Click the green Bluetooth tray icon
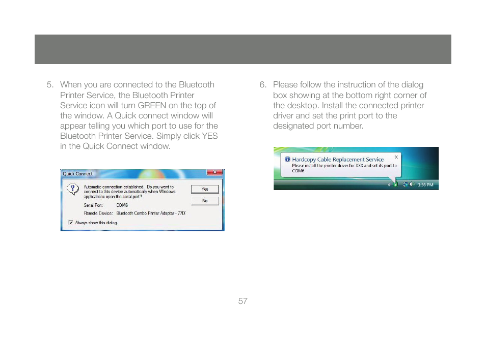The image size is (486, 338). (396, 185)
